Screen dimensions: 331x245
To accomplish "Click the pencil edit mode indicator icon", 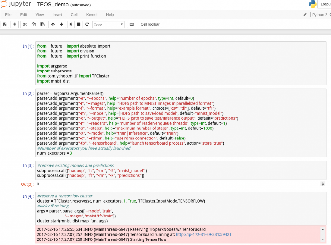I will (x=305, y=15).
